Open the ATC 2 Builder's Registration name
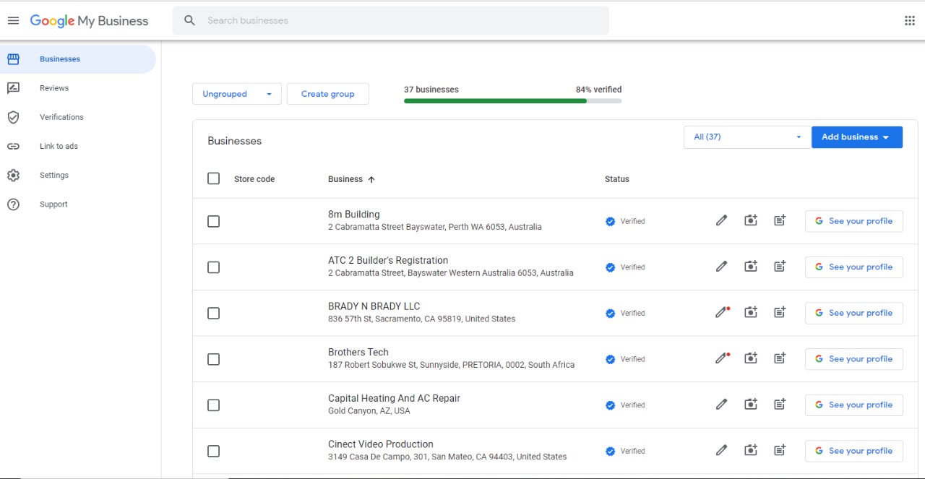The width and height of the screenshot is (925, 479). pyautogui.click(x=388, y=261)
